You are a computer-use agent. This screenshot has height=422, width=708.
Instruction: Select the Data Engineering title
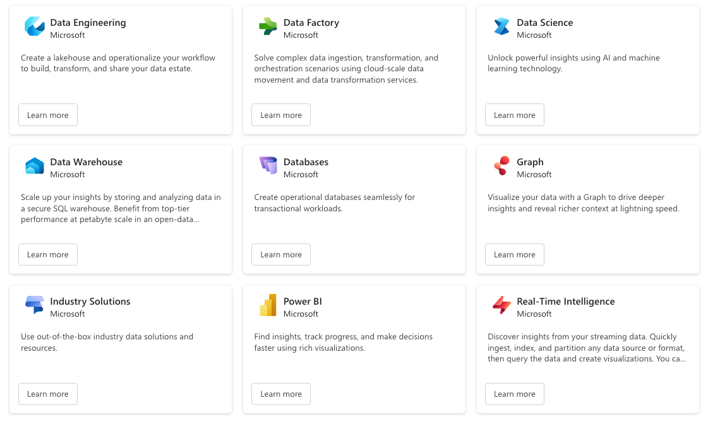[88, 23]
